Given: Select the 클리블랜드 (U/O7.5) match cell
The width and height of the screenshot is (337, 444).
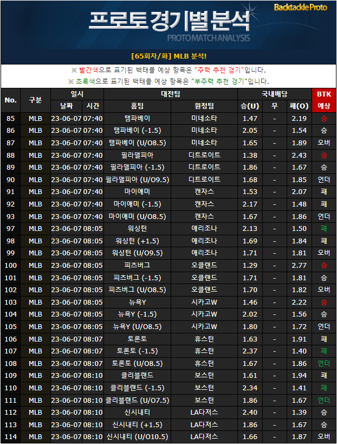Looking at the screenshot, I should click(137, 400).
